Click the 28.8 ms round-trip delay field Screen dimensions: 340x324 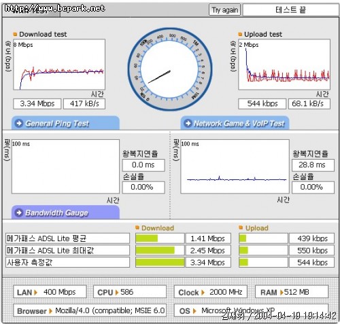(313, 165)
